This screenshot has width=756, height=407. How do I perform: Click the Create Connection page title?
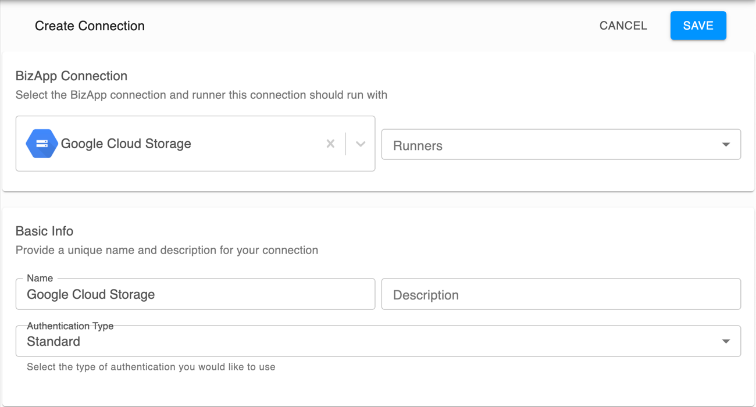point(90,26)
